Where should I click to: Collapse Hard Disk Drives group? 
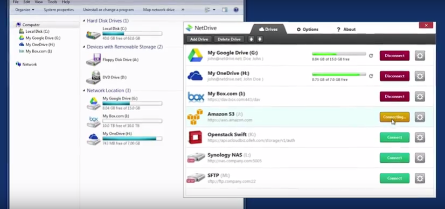[84, 20]
